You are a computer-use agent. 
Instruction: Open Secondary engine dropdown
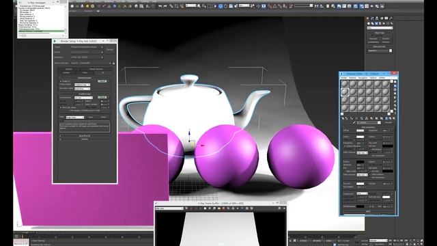click(x=82, y=89)
